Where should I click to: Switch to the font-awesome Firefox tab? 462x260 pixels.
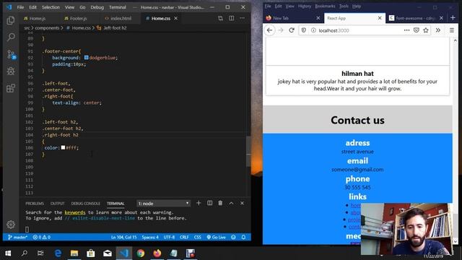tap(416, 18)
